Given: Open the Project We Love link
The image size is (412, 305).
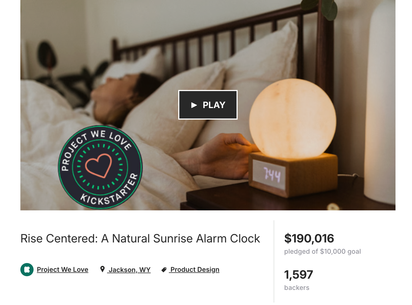Looking at the screenshot, I should click(x=62, y=270).
